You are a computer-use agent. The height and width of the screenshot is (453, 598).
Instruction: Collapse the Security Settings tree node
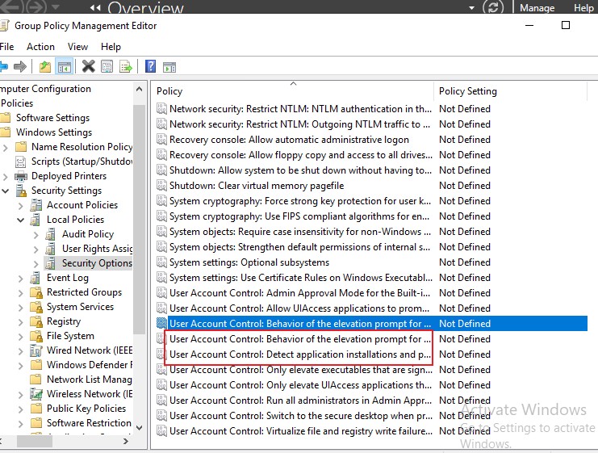[6, 191]
